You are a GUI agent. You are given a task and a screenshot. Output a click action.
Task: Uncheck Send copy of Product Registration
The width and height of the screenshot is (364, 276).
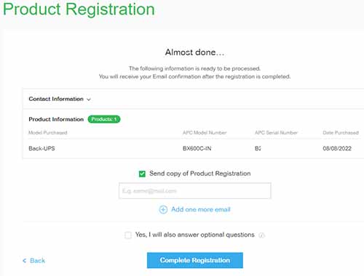142,174
